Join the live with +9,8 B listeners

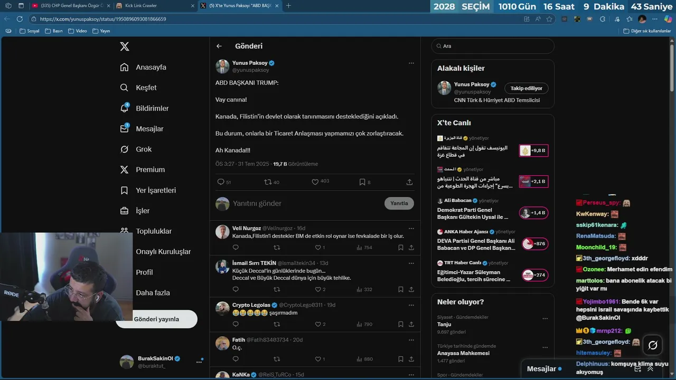(533, 150)
